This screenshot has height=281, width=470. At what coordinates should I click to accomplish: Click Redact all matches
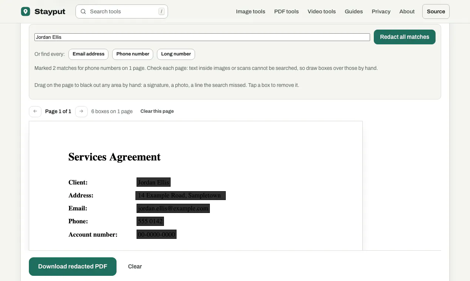point(404,37)
